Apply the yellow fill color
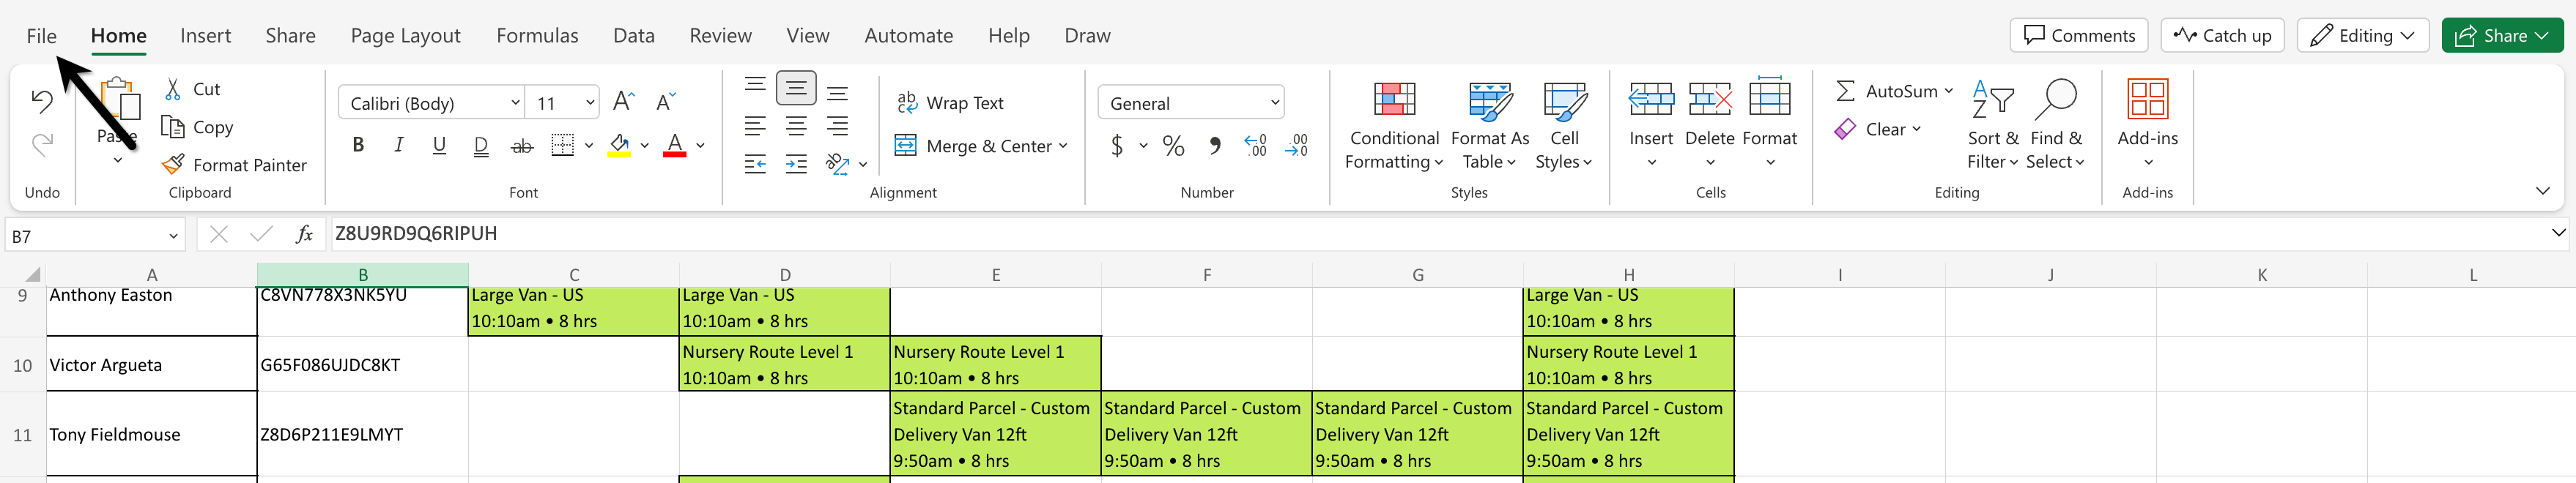This screenshot has height=483, width=2576. (619, 146)
